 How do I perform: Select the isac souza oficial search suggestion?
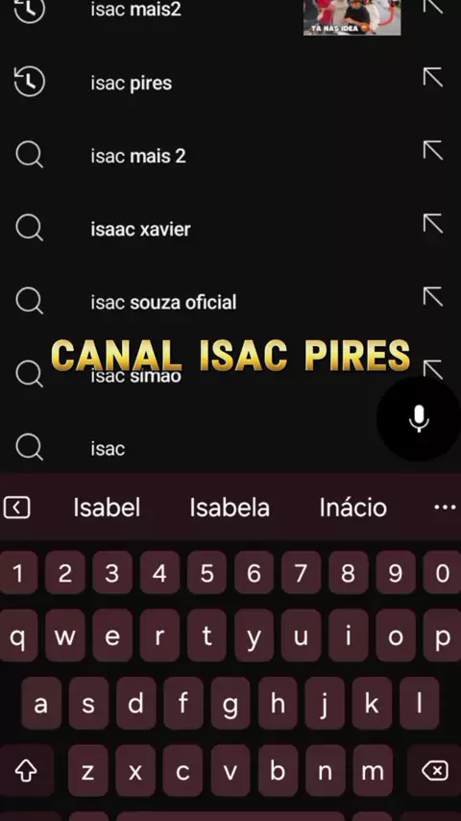coord(163,302)
